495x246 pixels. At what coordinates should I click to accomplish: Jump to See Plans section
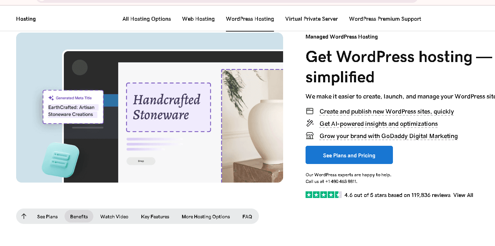[x=47, y=217]
